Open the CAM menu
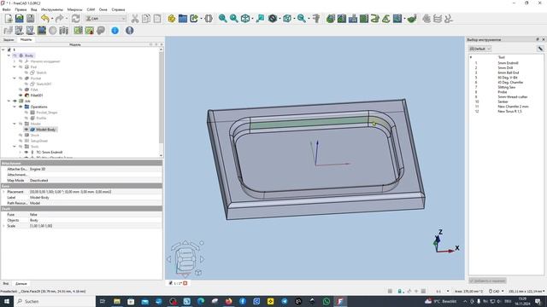The image size is (547, 307). coord(91,9)
